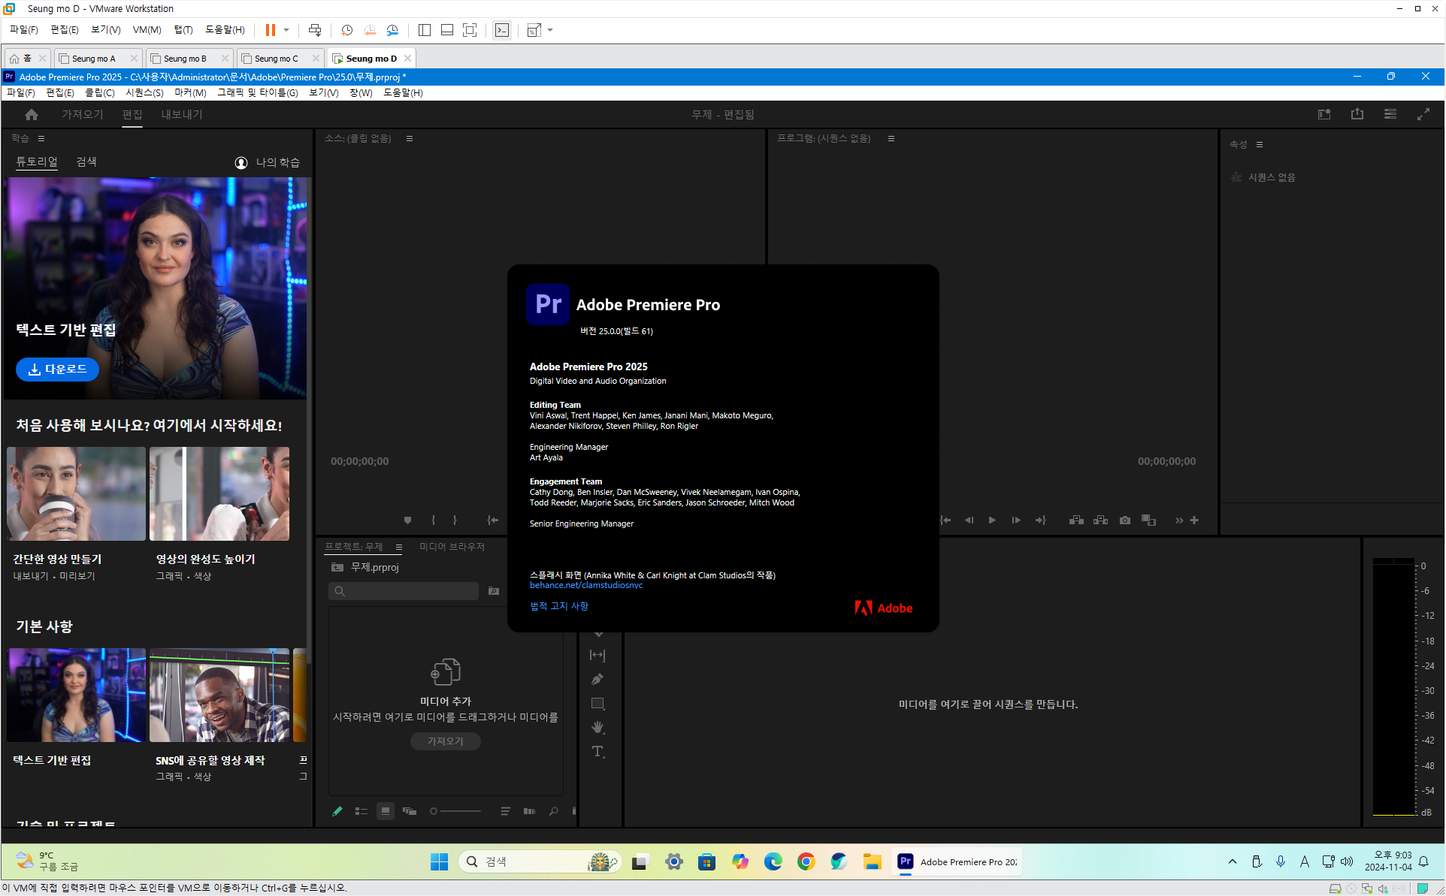The width and height of the screenshot is (1446, 896).
Task: Select the Type tool
Action: click(597, 751)
